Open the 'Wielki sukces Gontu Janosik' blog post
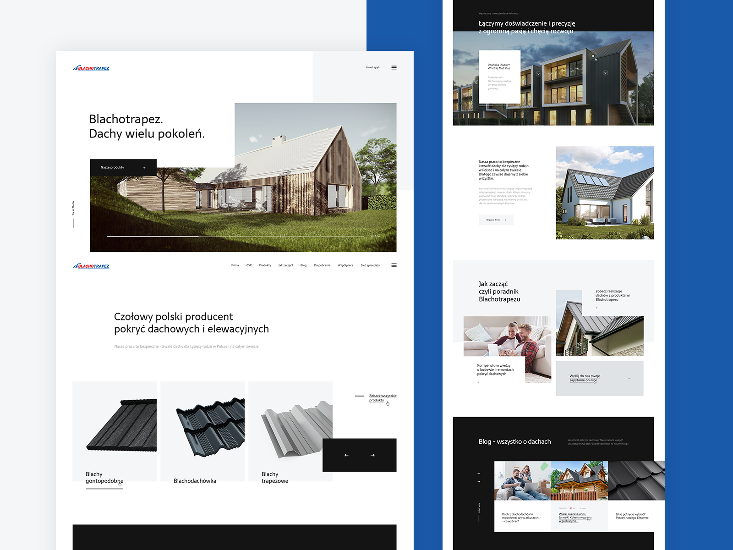This screenshot has width=733, height=550. pos(575,517)
